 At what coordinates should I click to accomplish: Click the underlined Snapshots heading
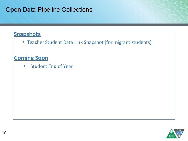tap(27, 34)
